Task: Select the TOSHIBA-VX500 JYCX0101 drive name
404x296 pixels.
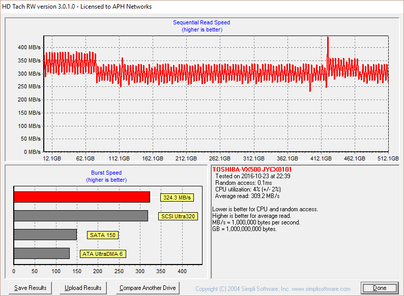Action: 252,169
